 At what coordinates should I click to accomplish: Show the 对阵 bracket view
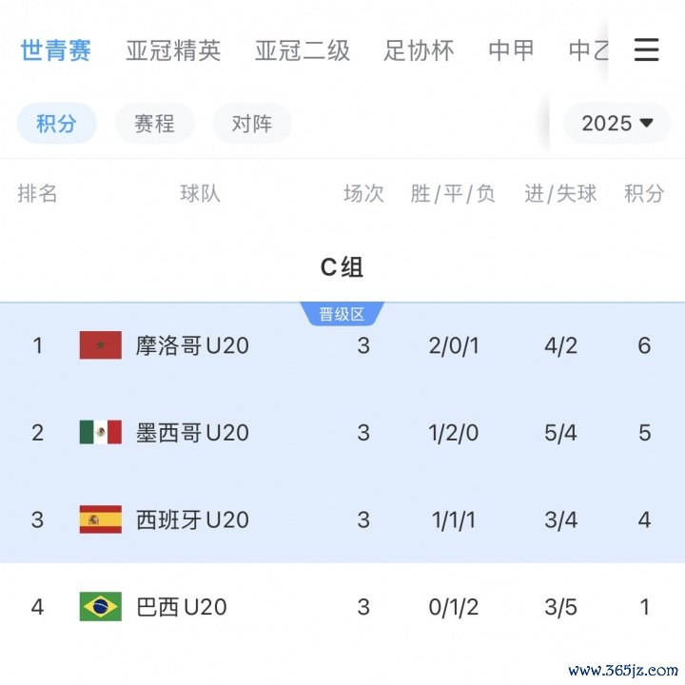(251, 123)
